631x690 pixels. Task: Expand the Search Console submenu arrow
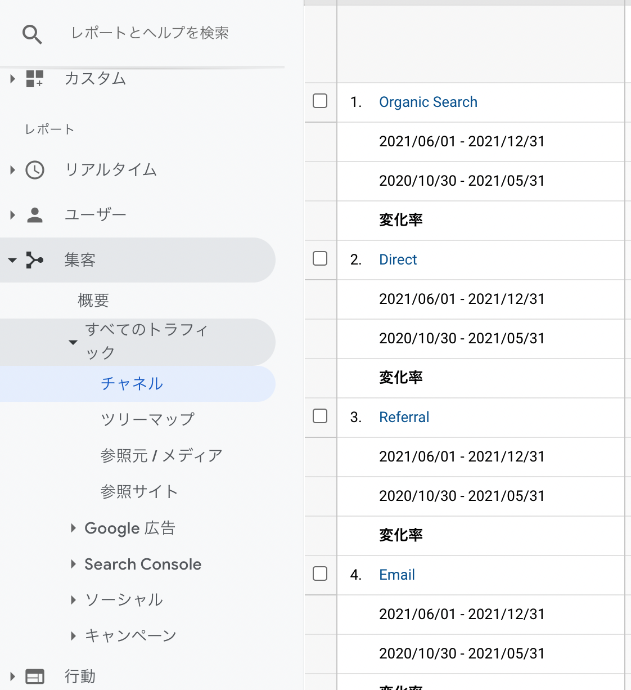[73, 564]
